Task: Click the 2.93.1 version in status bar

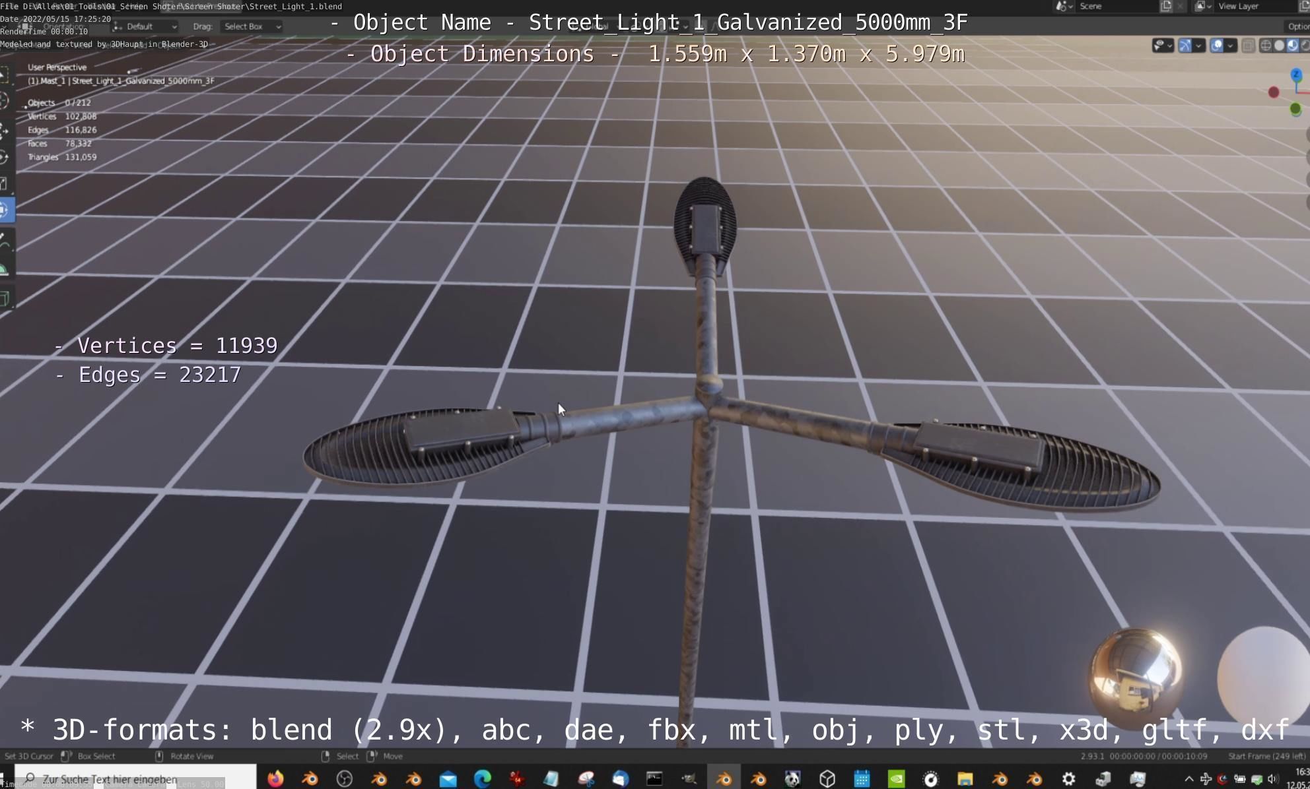Action: pyautogui.click(x=1092, y=756)
